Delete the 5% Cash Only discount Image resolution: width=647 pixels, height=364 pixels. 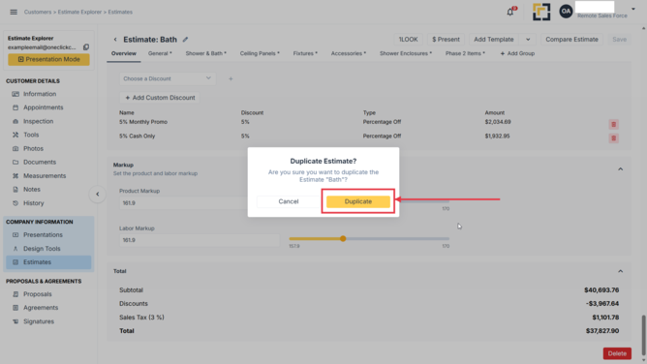613,138
